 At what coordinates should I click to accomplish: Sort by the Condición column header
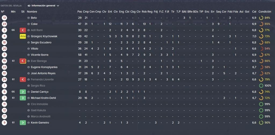pyautogui.click(x=265, y=12)
